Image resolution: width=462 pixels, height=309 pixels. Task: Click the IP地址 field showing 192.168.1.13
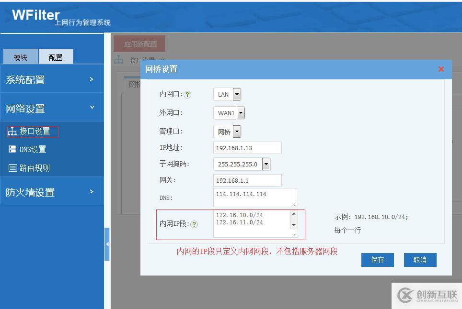[247, 148]
